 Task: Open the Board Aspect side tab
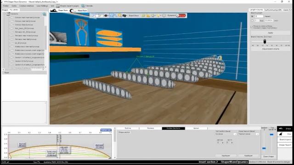click(x=285, y=139)
